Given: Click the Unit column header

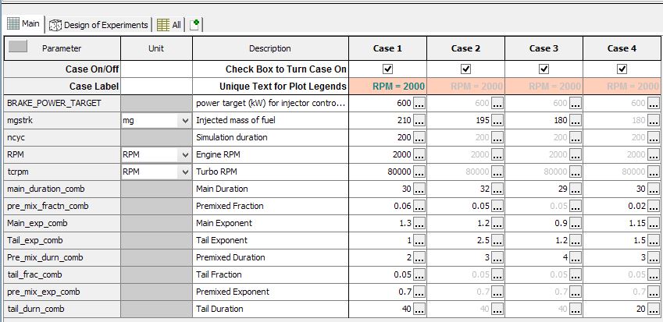Looking at the screenshot, I should 156,48.
